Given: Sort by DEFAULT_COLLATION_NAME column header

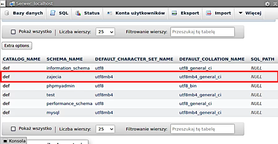Looking at the screenshot, I should [x=212, y=59].
